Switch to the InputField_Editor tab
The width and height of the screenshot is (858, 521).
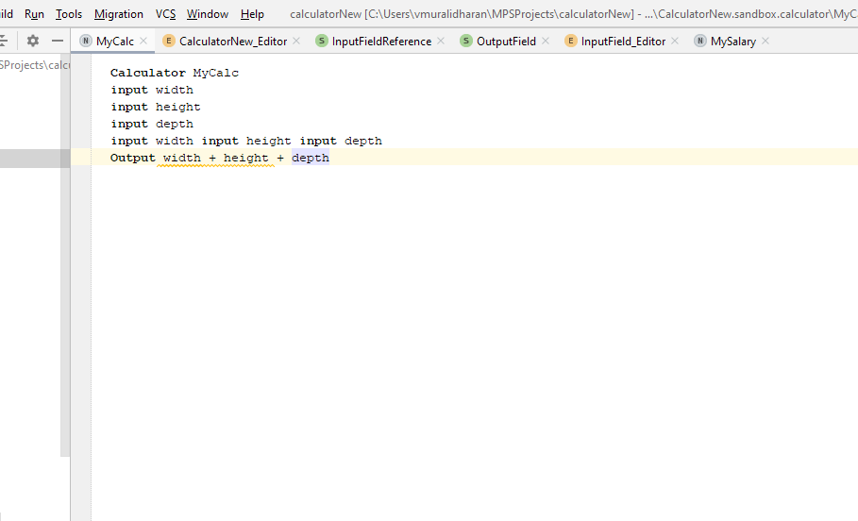pyautogui.click(x=623, y=42)
